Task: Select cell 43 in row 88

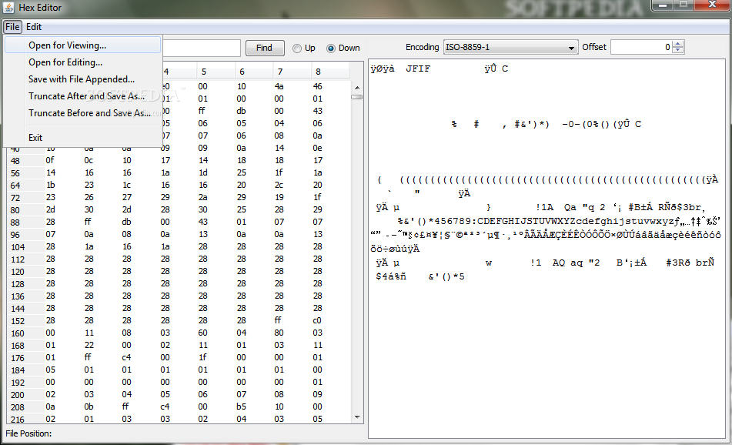Action: click(202, 222)
